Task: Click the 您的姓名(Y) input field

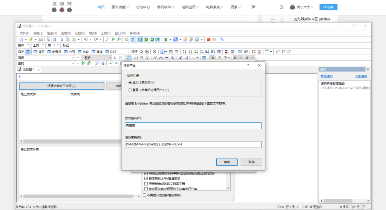Action: (193, 126)
